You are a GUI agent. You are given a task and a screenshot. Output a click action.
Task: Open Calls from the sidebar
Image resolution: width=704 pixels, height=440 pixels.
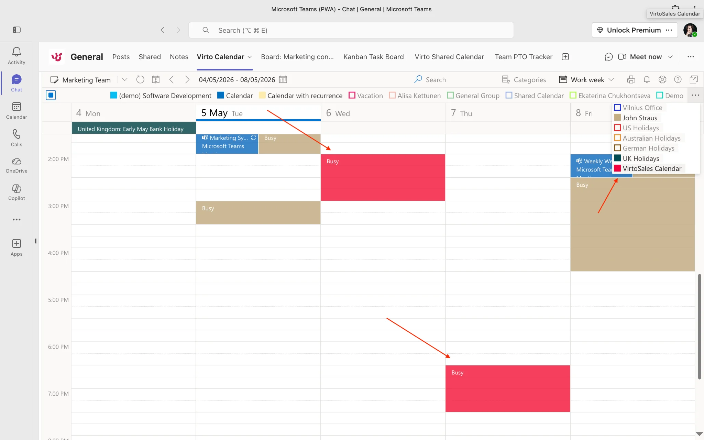click(x=16, y=138)
